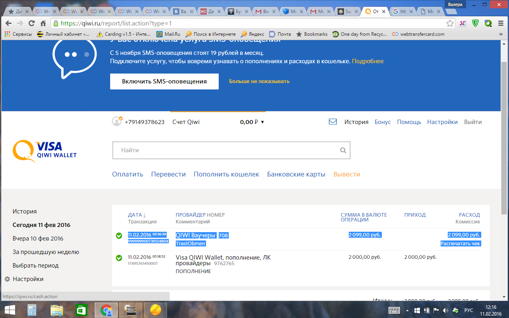Image resolution: width=509 pixels, height=318 pixels.
Task: Click the gear icon beside Настройки in sidebar
Action: 7,279
